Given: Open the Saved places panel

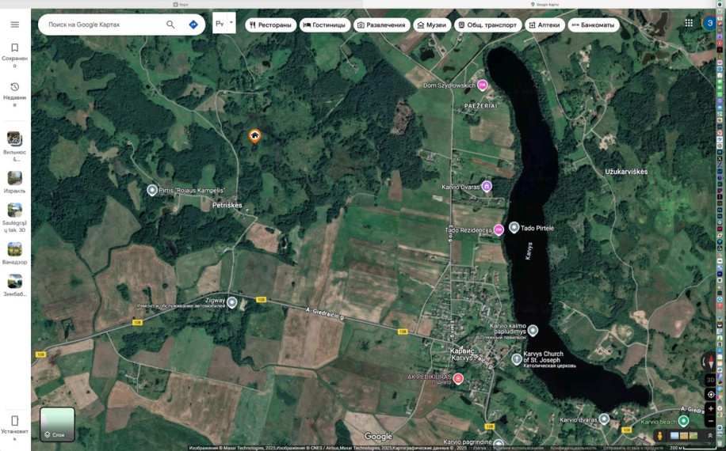Looking at the screenshot, I should (x=15, y=55).
